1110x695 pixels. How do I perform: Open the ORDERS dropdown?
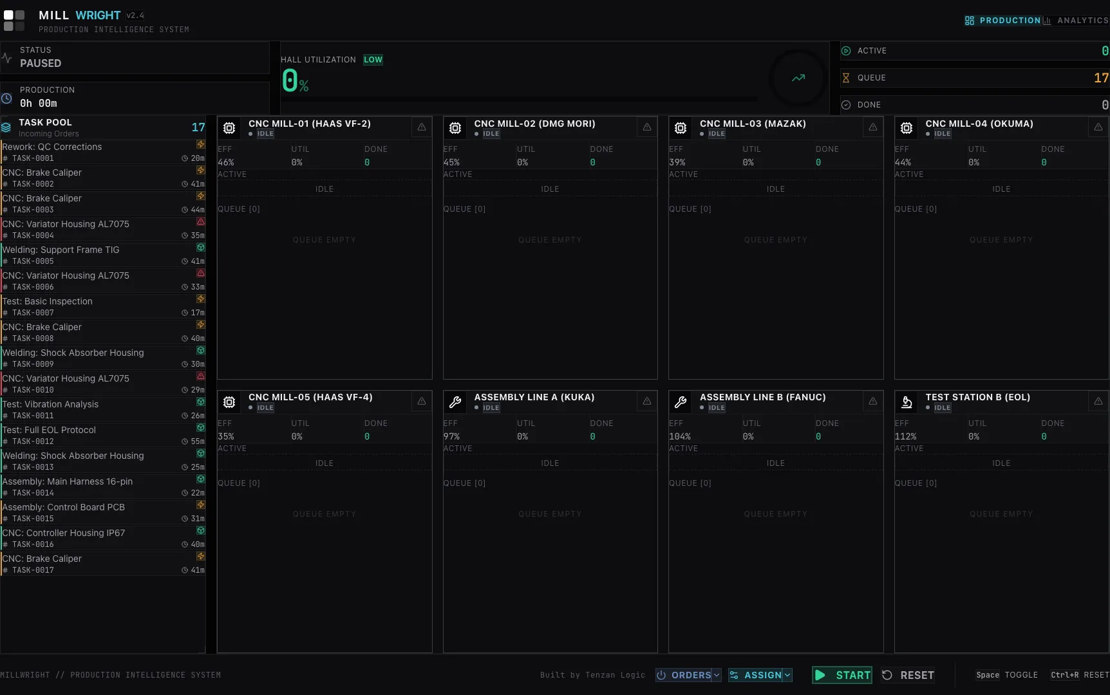[688, 675]
